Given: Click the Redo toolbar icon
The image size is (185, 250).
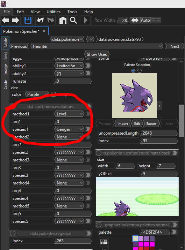Looking at the screenshot, I should point(50,20).
